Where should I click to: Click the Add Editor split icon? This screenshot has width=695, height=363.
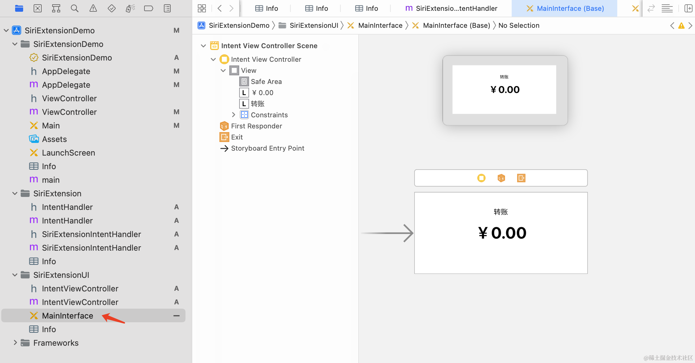(x=688, y=8)
